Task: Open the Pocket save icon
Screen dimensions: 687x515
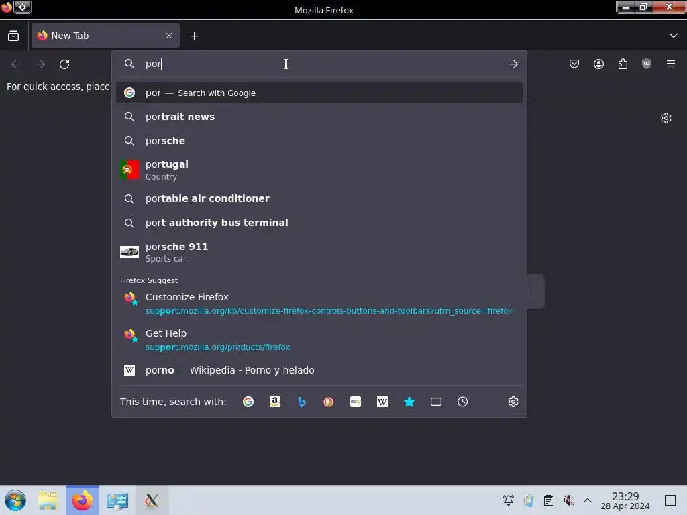Action: [574, 64]
